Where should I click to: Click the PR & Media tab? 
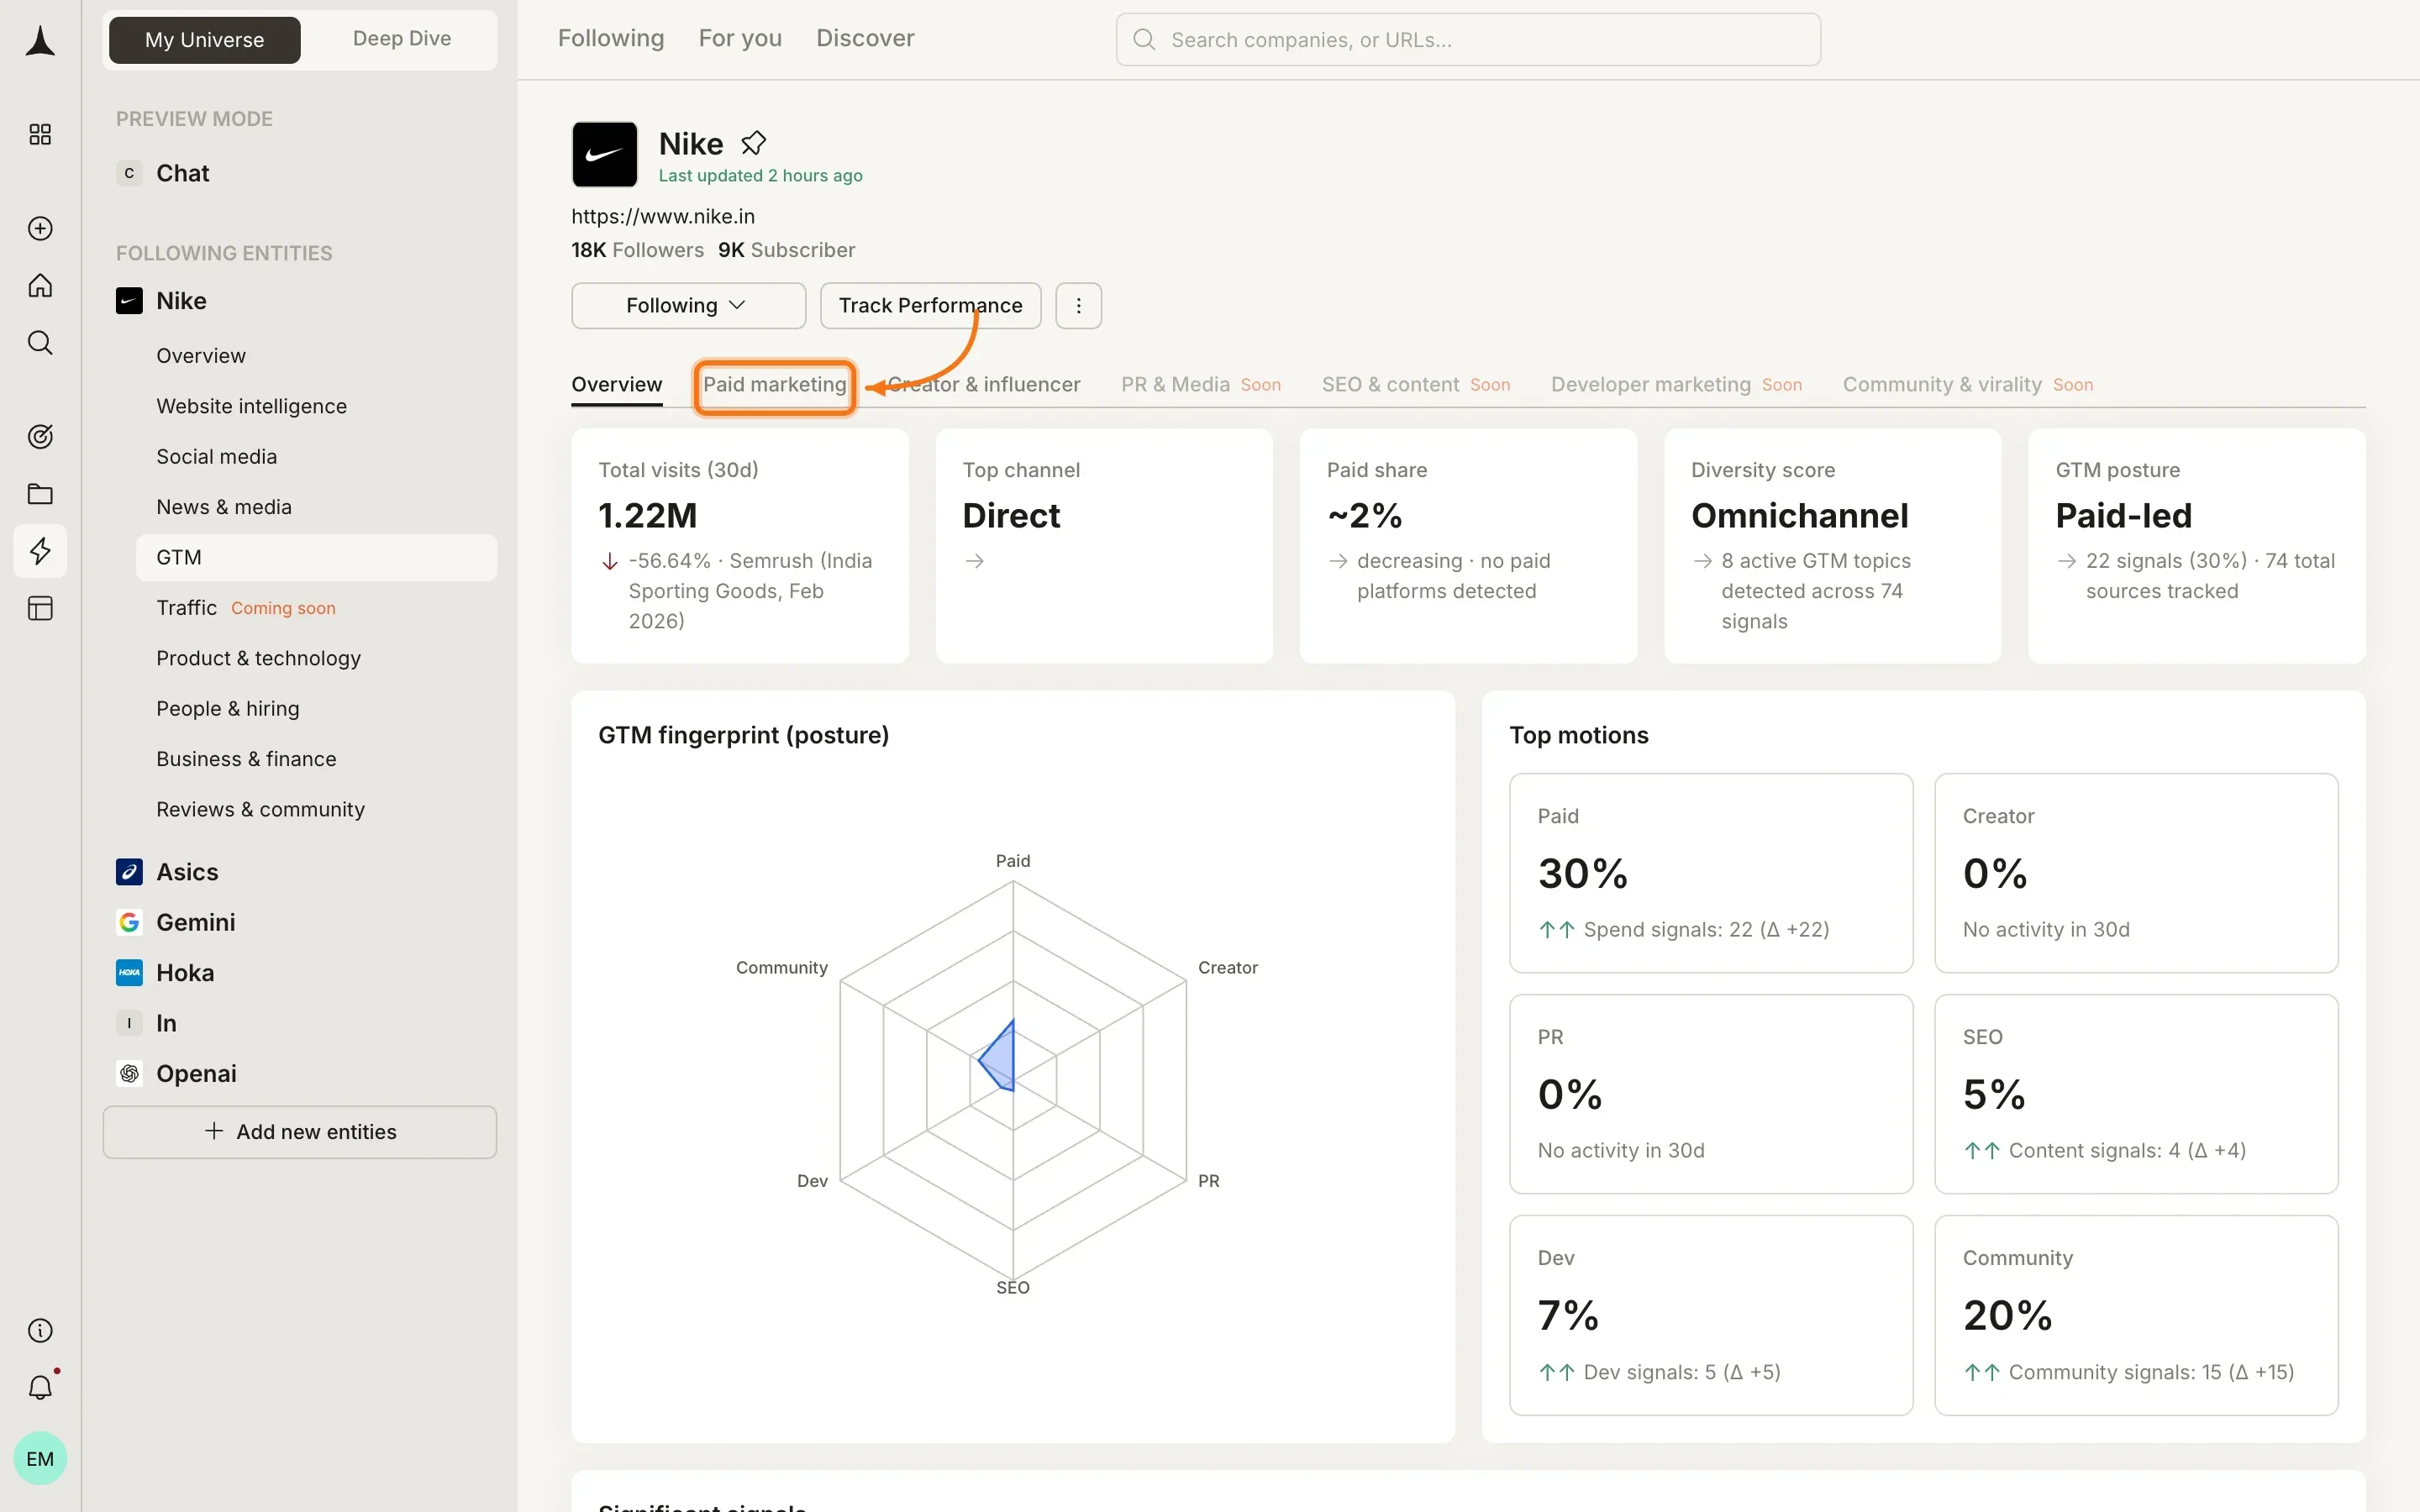(x=1200, y=385)
